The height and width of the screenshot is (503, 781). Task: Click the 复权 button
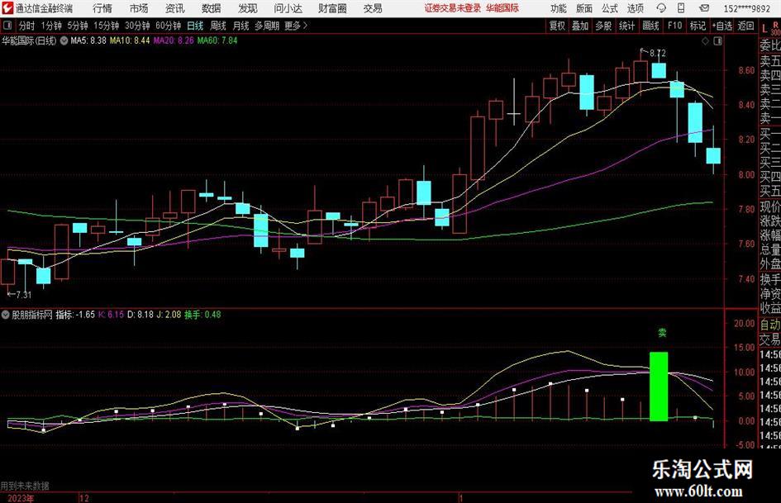point(557,26)
